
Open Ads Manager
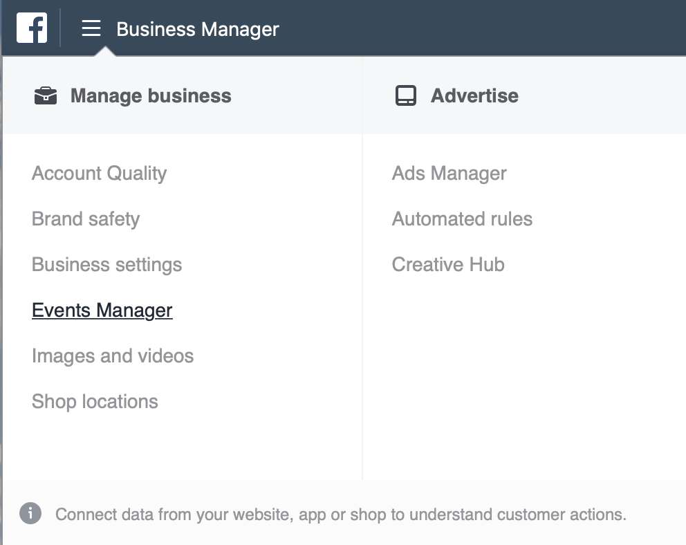coord(449,173)
